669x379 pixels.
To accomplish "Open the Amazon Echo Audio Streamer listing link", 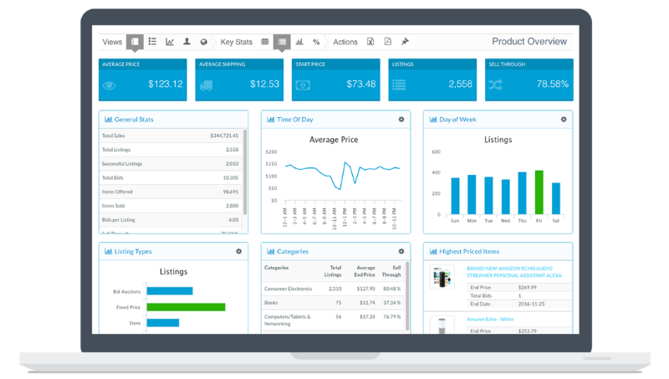I will (513, 271).
